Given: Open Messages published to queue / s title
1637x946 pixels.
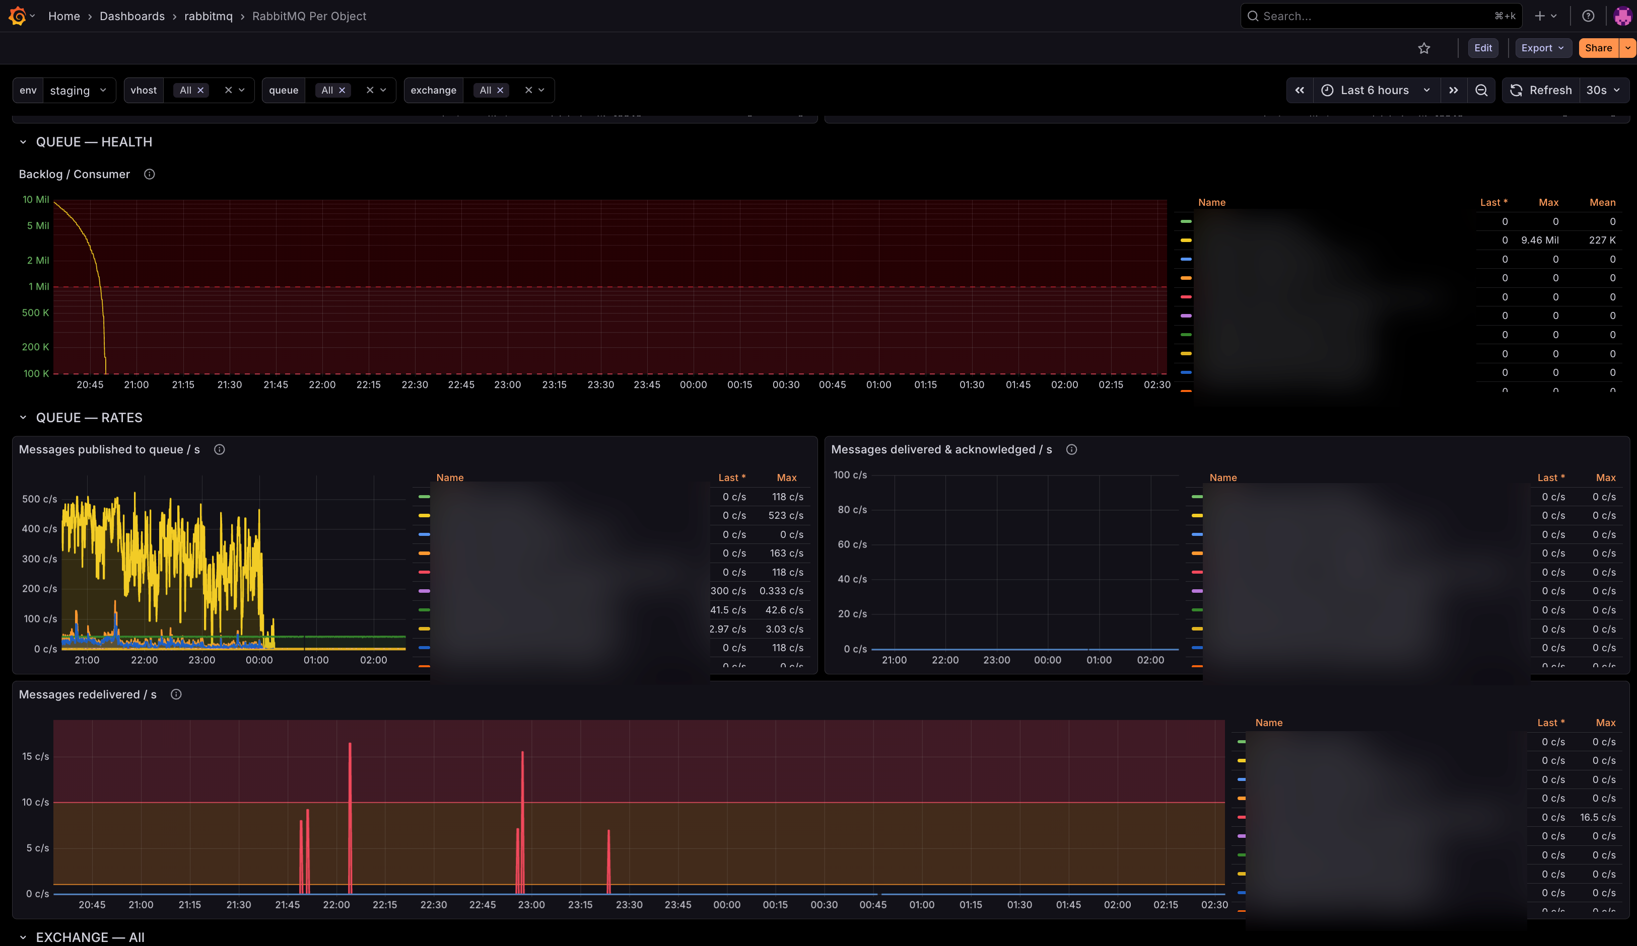Looking at the screenshot, I should pyautogui.click(x=109, y=450).
